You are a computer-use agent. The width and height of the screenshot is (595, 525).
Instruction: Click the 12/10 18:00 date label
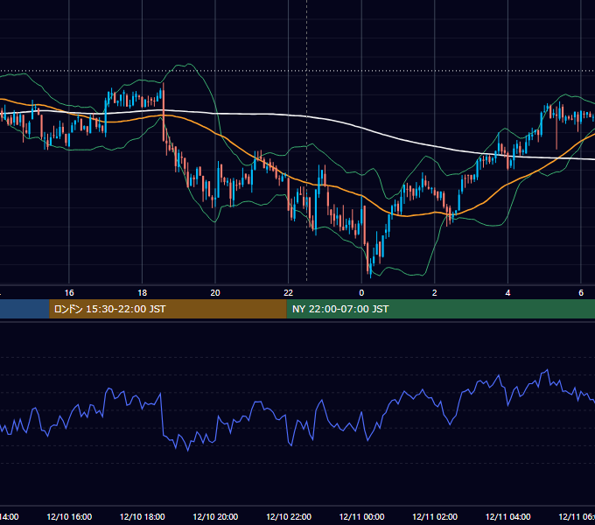coord(143,516)
